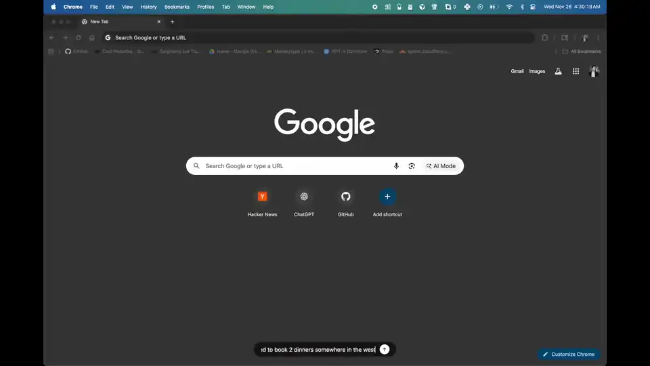Focus the address bar URL field

pos(318,38)
